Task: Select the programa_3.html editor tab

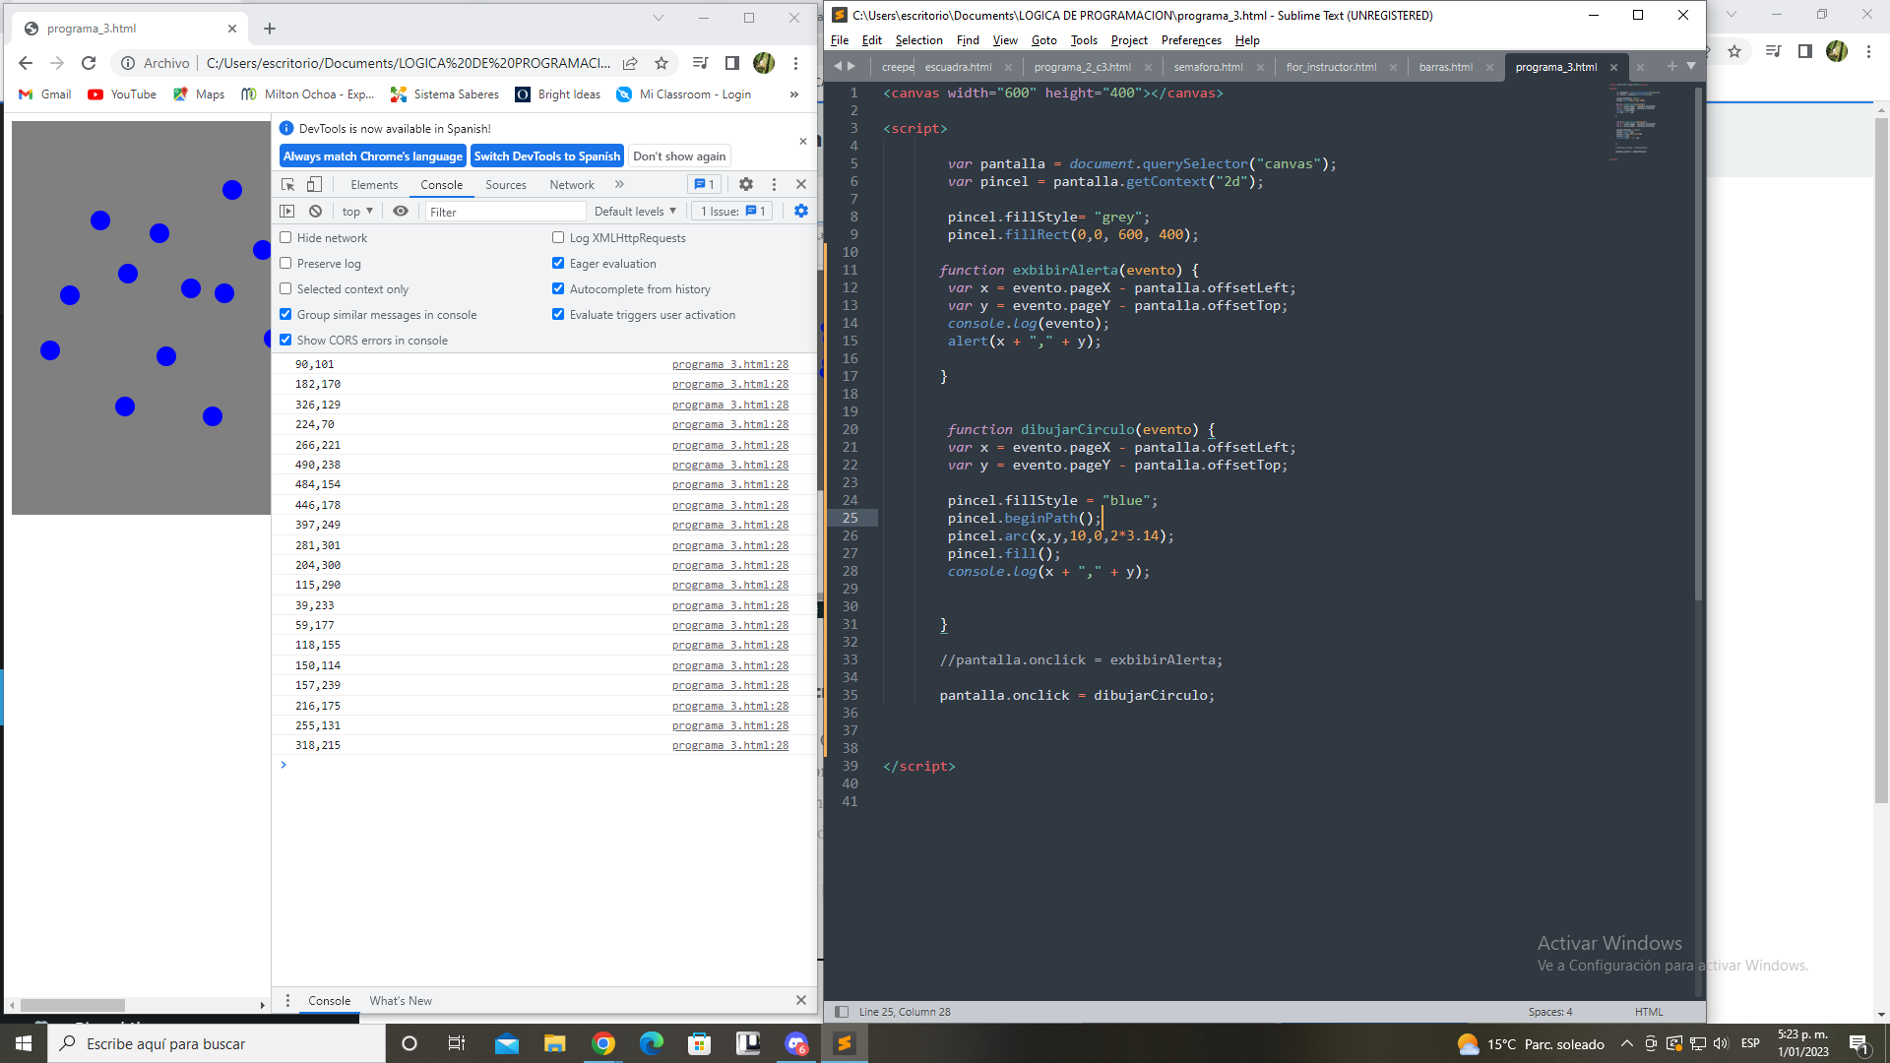Action: coord(1556,66)
